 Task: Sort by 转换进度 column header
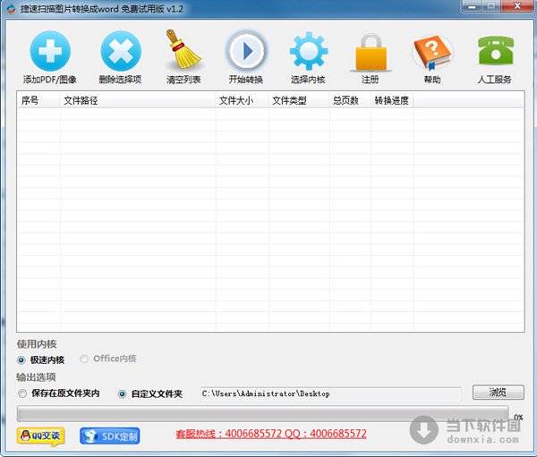392,100
